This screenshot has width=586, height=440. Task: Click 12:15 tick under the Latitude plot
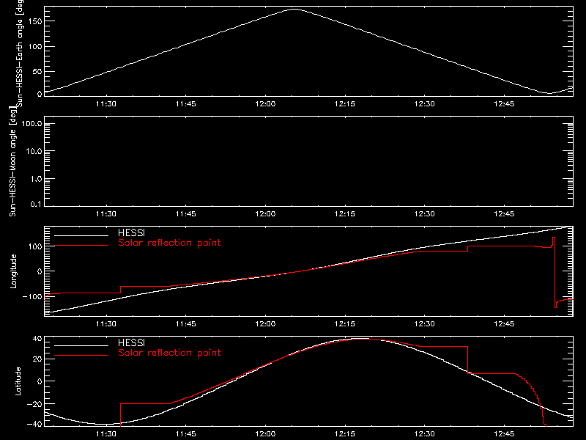click(x=345, y=434)
